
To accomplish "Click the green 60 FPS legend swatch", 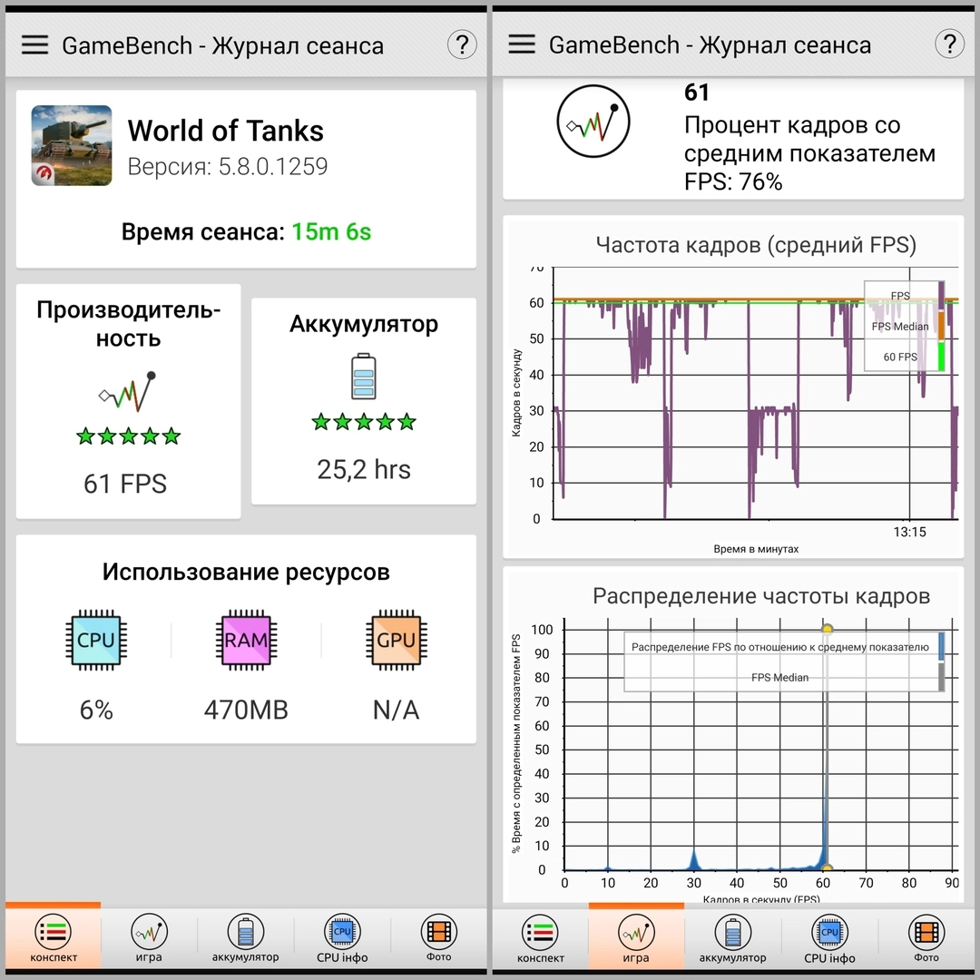I will (x=941, y=357).
